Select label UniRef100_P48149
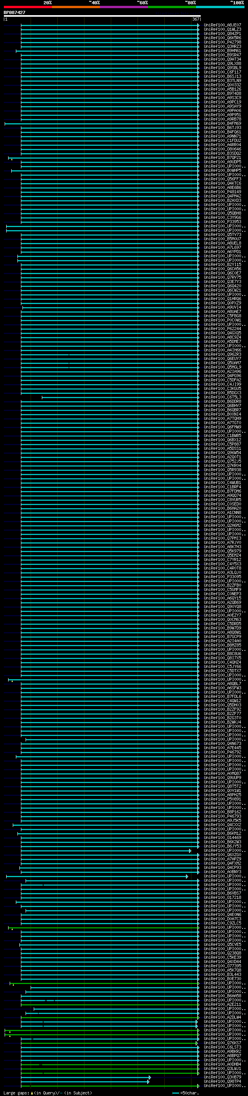Viewport: 248px width, 1096px height. pyautogui.click(x=222, y=192)
